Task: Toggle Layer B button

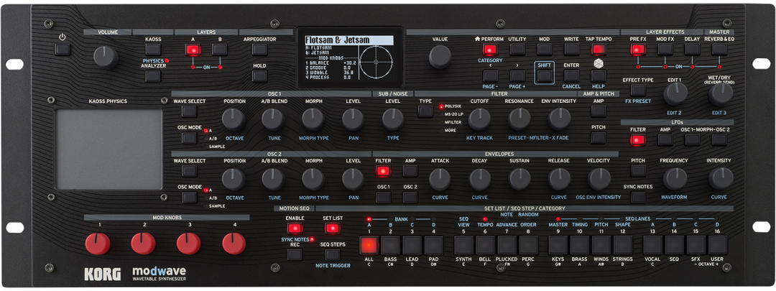Action: 220,49
